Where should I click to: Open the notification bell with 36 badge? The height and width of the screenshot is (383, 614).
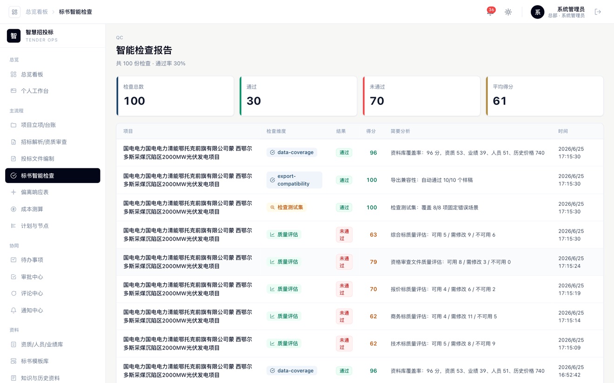(490, 12)
